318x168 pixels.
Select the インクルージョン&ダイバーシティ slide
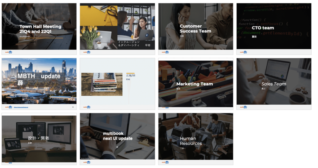point(117,26)
